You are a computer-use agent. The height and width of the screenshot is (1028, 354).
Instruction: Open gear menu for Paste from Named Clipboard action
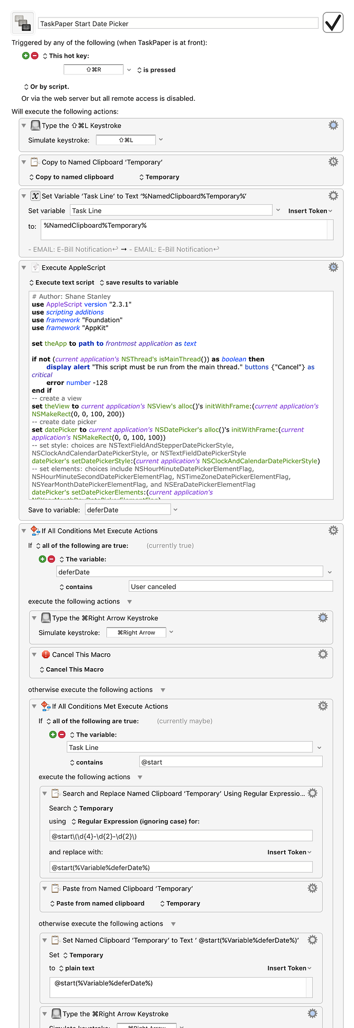click(x=312, y=888)
